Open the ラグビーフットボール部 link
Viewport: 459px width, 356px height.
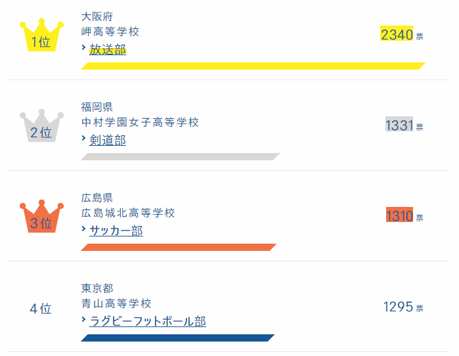click(x=148, y=321)
